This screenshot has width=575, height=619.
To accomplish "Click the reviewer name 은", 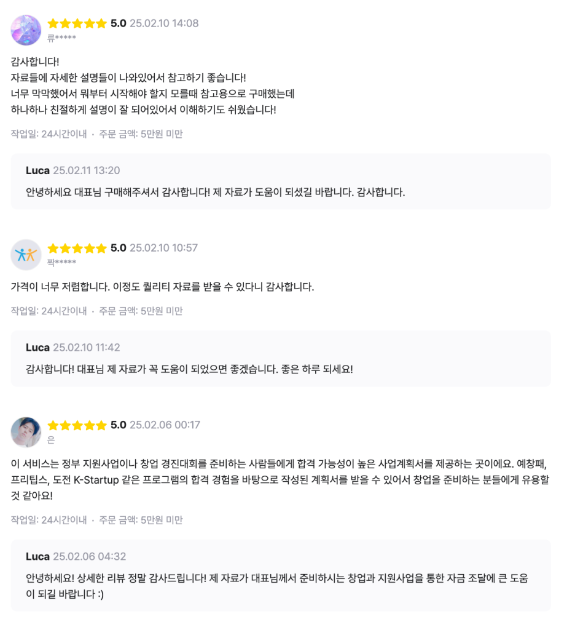I will coord(51,440).
